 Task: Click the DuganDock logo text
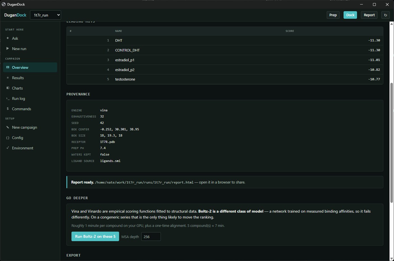click(x=15, y=15)
